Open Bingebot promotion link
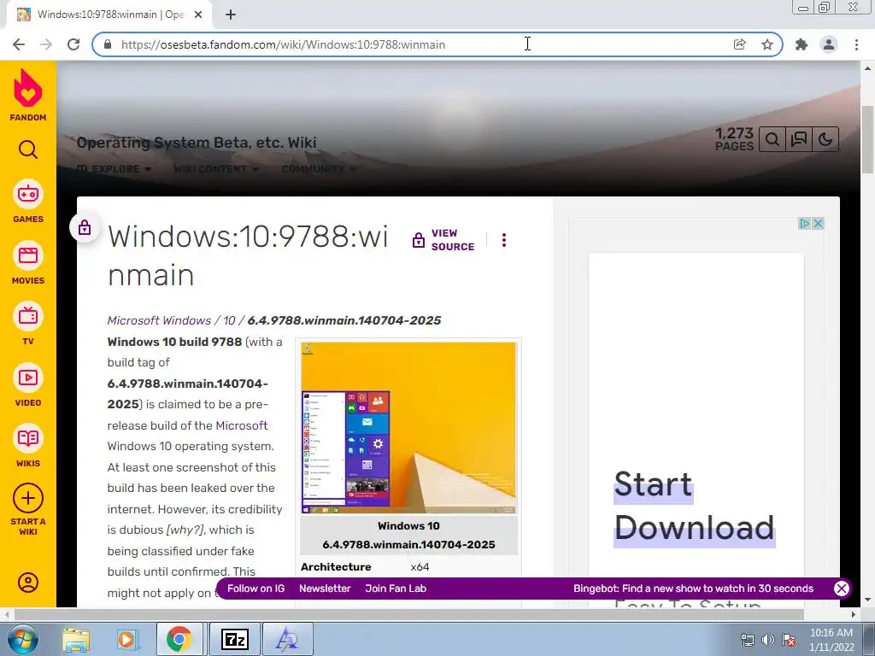The width and height of the screenshot is (875, 656). [x=693, y=589]
